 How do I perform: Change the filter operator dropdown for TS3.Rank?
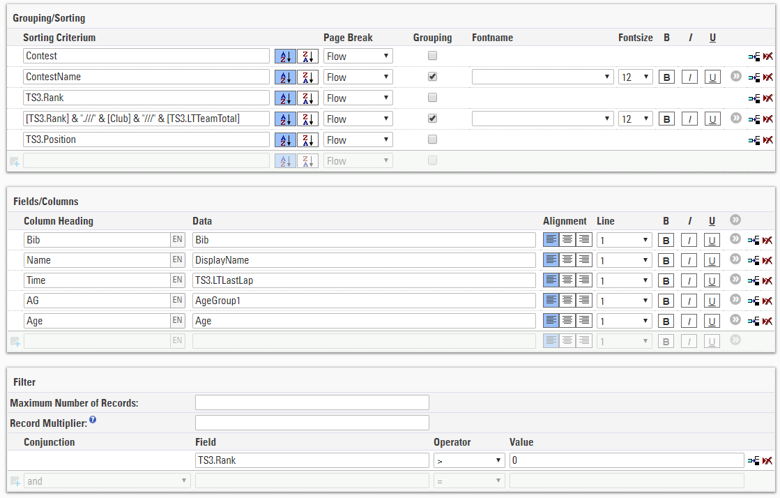(x=468, y=461)
